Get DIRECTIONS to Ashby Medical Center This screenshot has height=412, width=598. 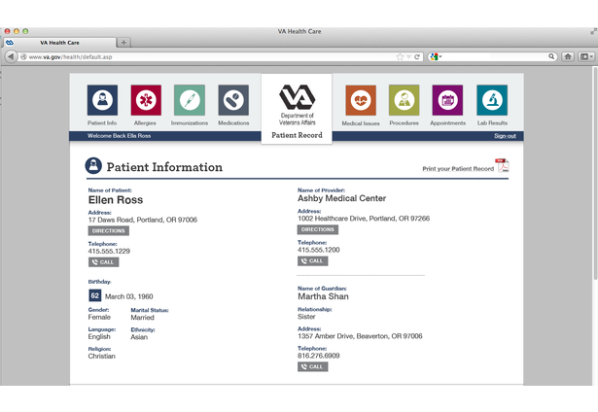coord(318,229)
